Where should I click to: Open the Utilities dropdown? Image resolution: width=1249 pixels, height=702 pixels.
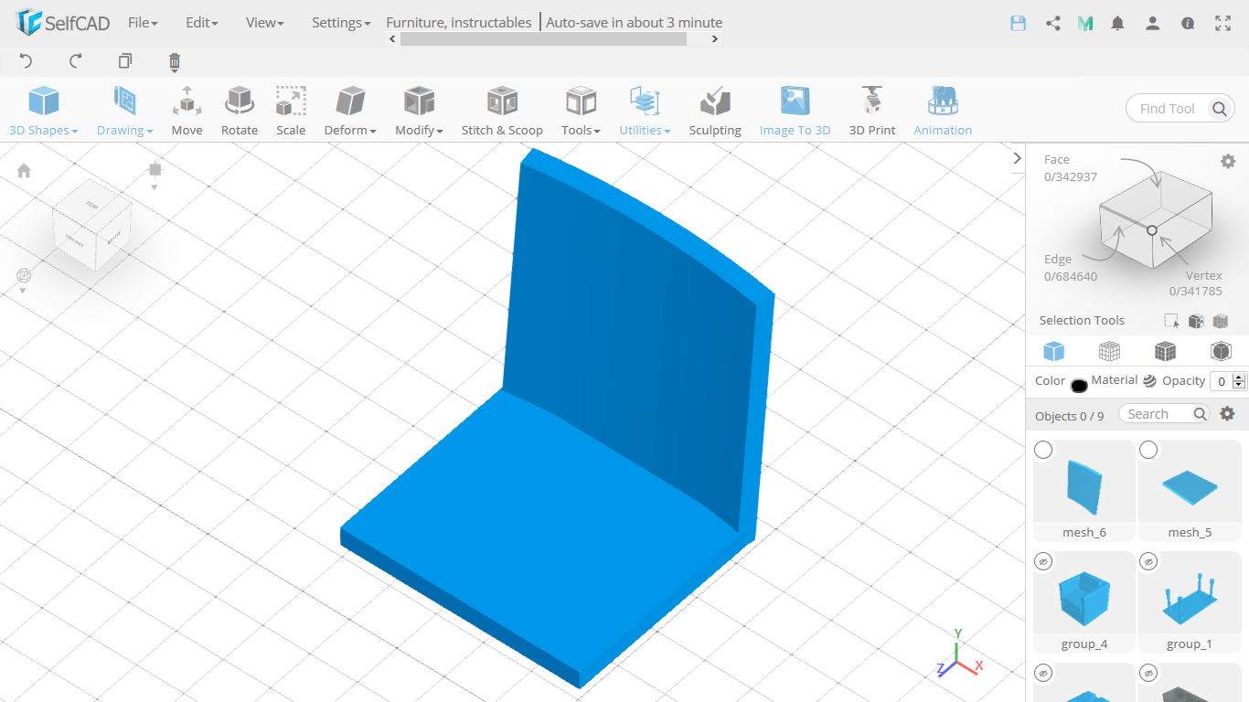[645, 111]
